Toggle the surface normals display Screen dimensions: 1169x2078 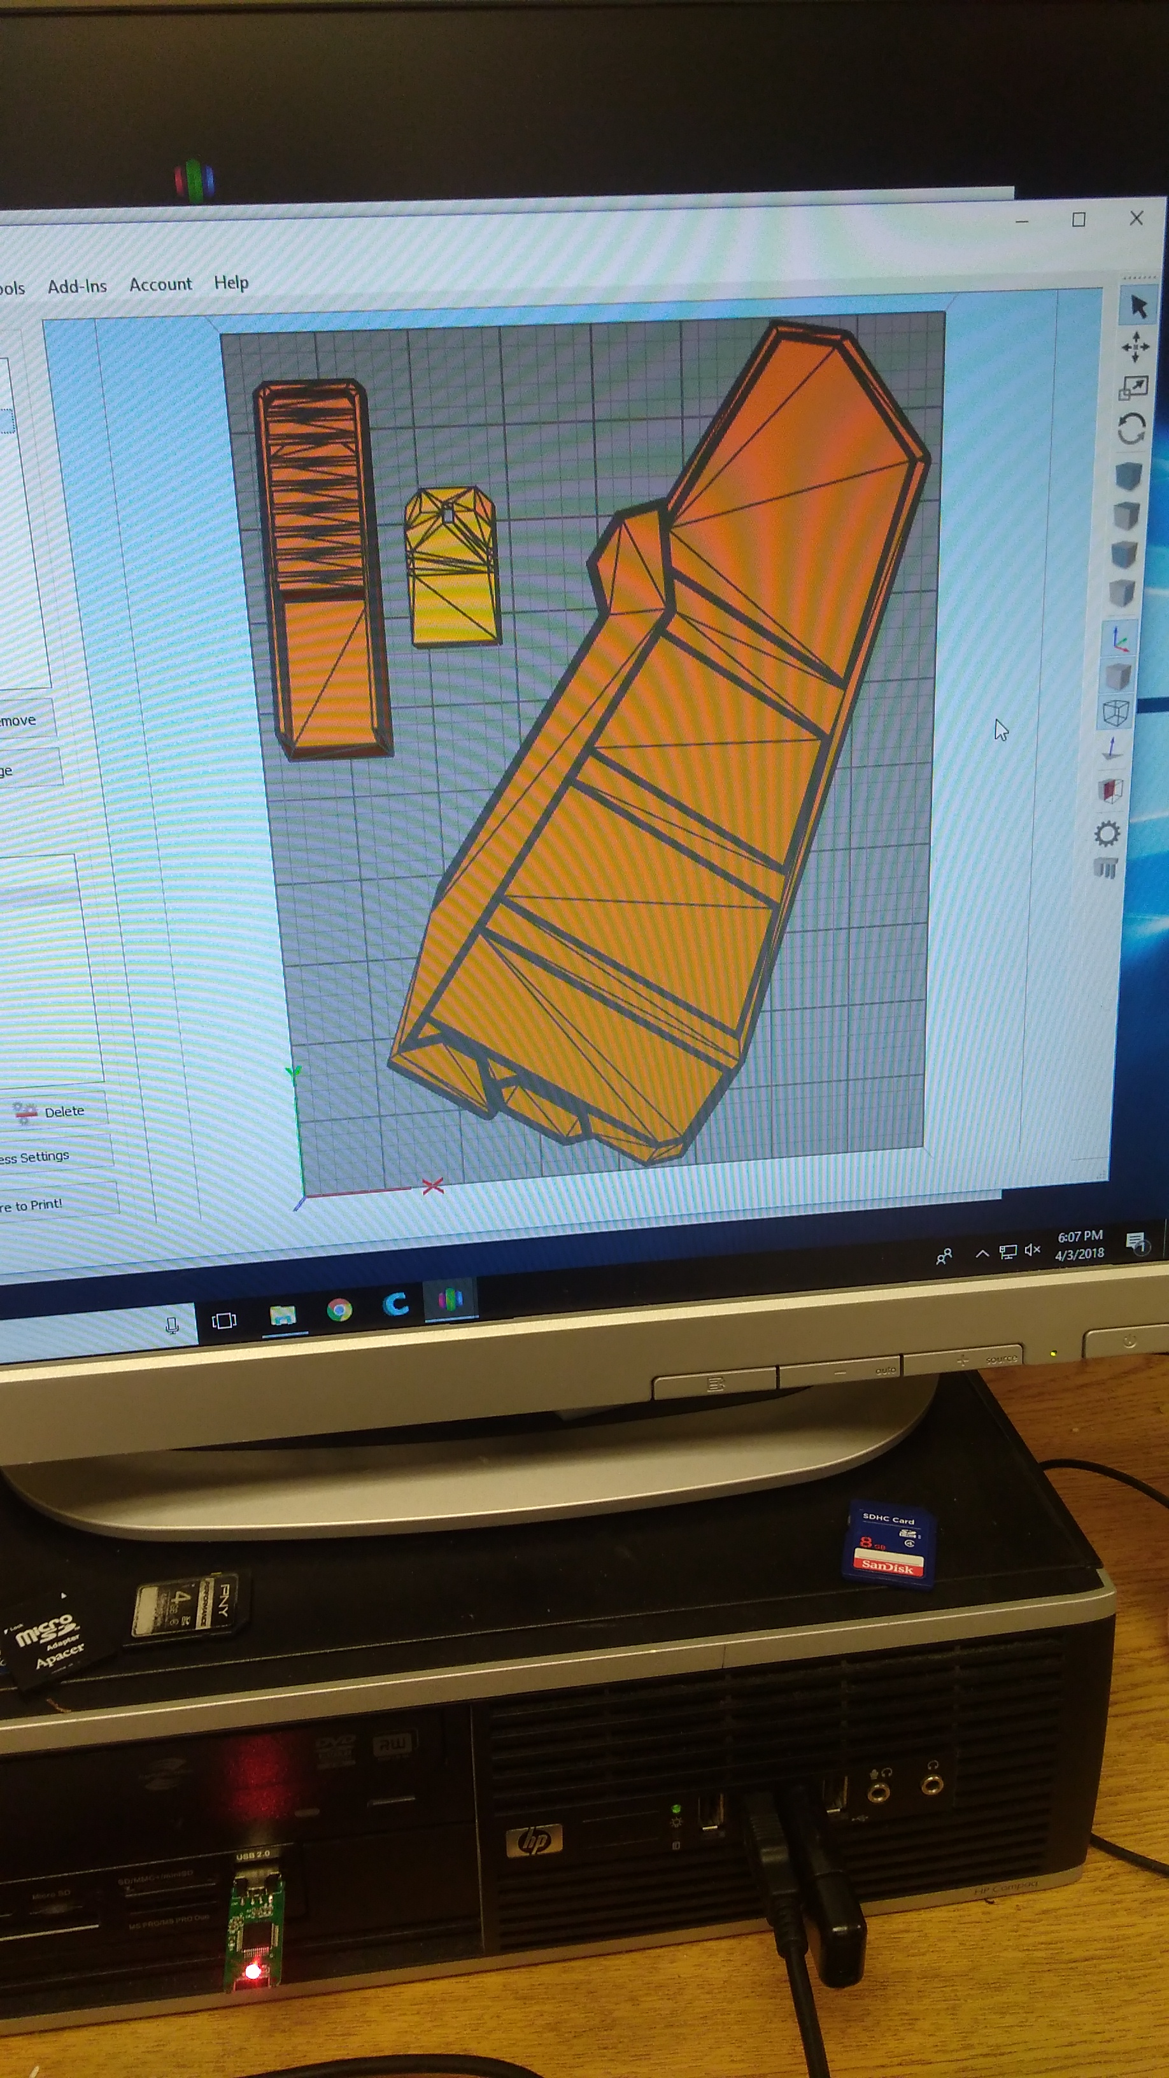point(1112,749)
